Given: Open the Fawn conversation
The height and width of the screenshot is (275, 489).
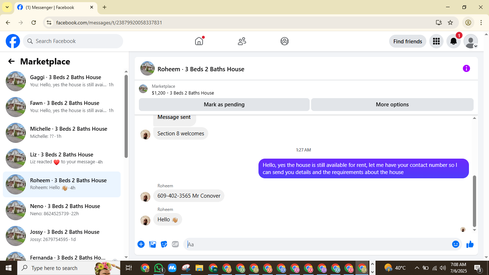Looking at the screenshot, I should (62, 107).
